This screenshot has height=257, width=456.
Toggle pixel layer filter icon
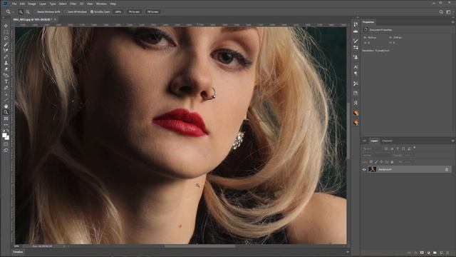(x=386, y=148)
